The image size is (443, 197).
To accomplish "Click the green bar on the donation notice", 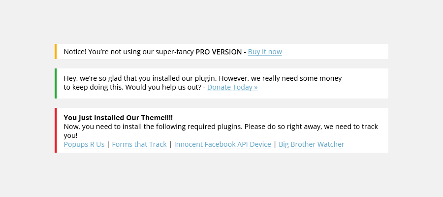I will tap(56, 83).
